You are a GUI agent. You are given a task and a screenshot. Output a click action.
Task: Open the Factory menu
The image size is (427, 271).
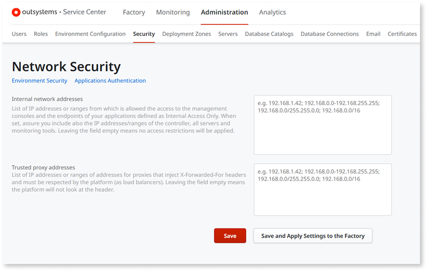point(134,12)
